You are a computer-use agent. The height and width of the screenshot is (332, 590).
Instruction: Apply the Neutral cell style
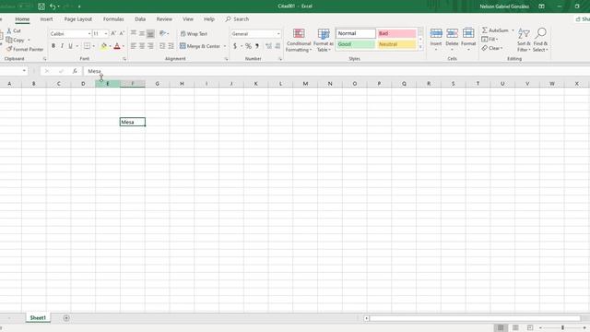[396, 44]
